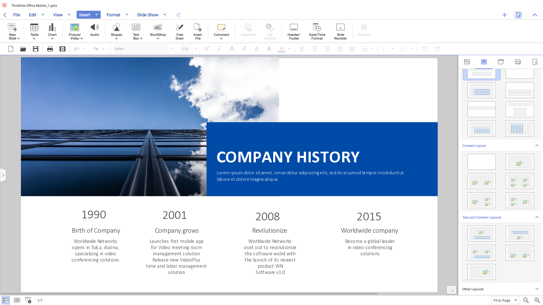Select the Worldwide company text

point(369,231)
